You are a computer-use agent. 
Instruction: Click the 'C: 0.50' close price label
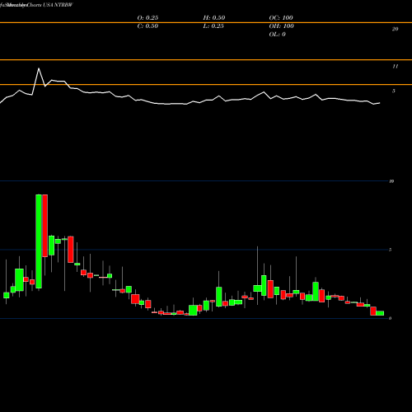coord(147,26)
